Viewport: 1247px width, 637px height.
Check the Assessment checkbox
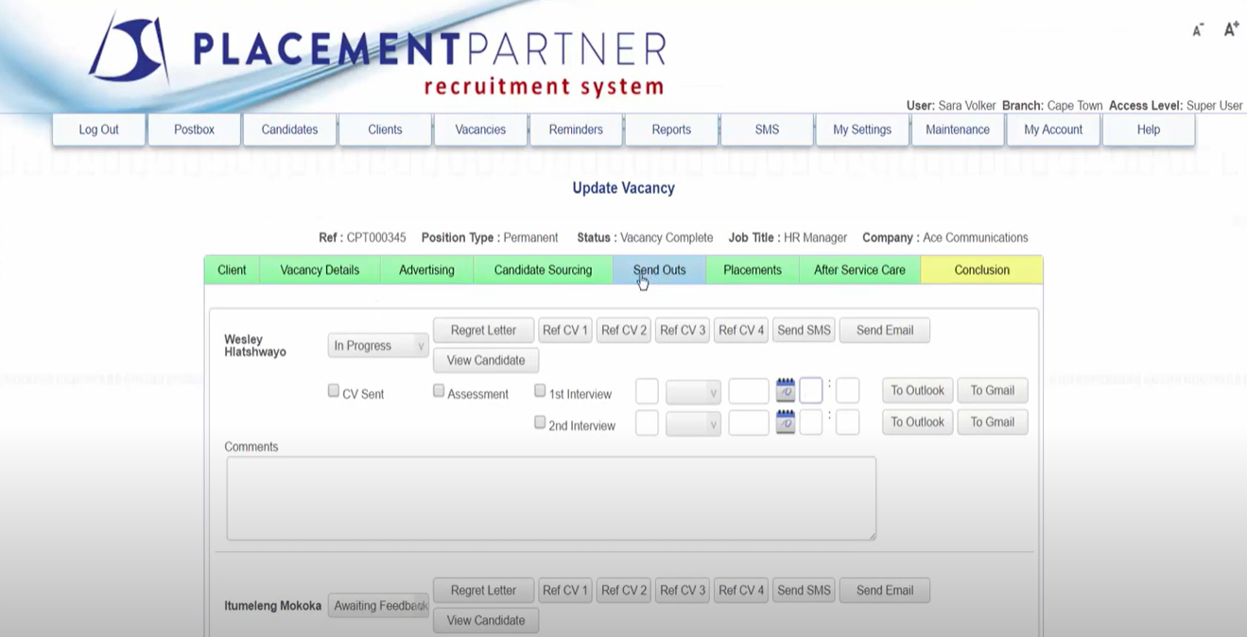(x=439, y=390)
